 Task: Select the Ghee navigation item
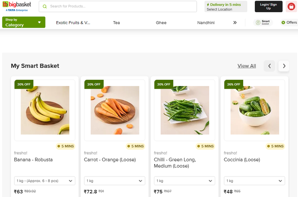(x=161, y=23)
